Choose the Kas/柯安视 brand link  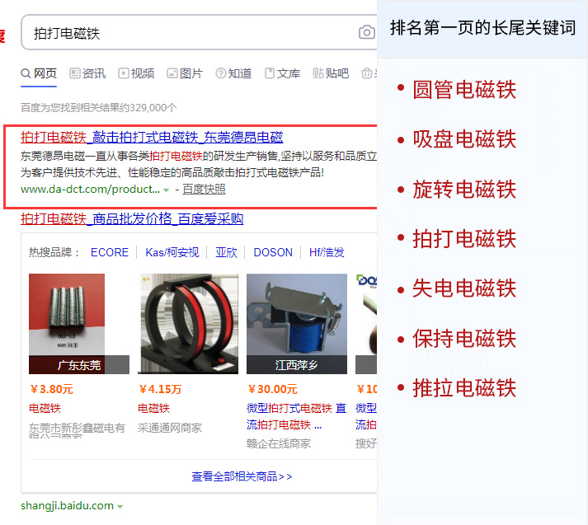point(172,252)
